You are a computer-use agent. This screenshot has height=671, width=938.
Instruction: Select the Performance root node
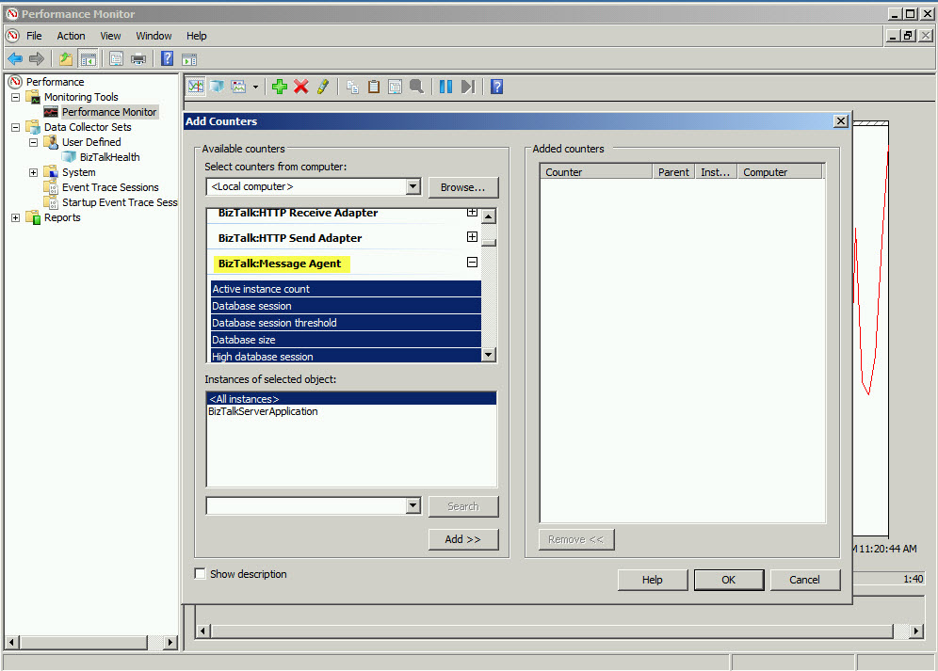pyautogui.click(x=55, y=82)
